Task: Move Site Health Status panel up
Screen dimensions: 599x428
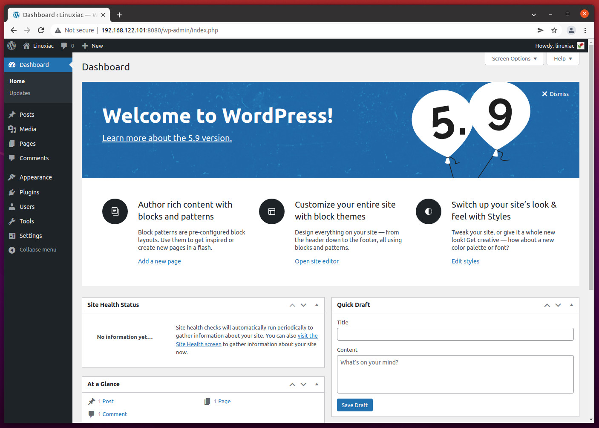Action: (x=292, y=305)
